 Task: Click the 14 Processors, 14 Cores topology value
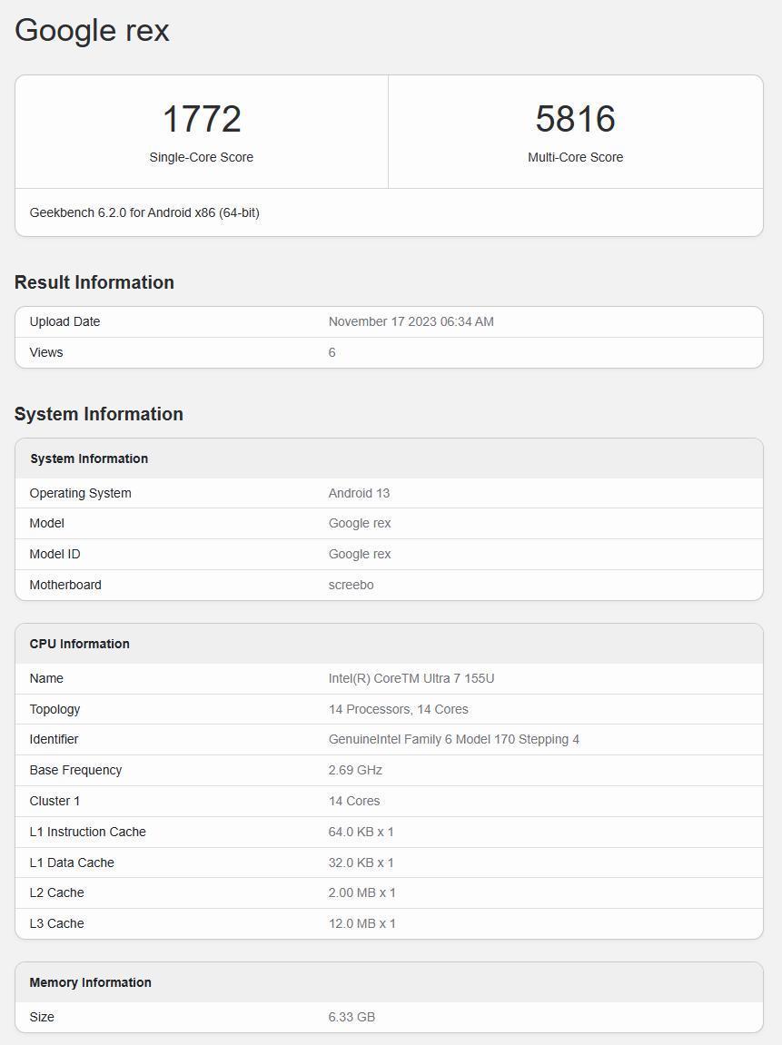coord(398,709)
